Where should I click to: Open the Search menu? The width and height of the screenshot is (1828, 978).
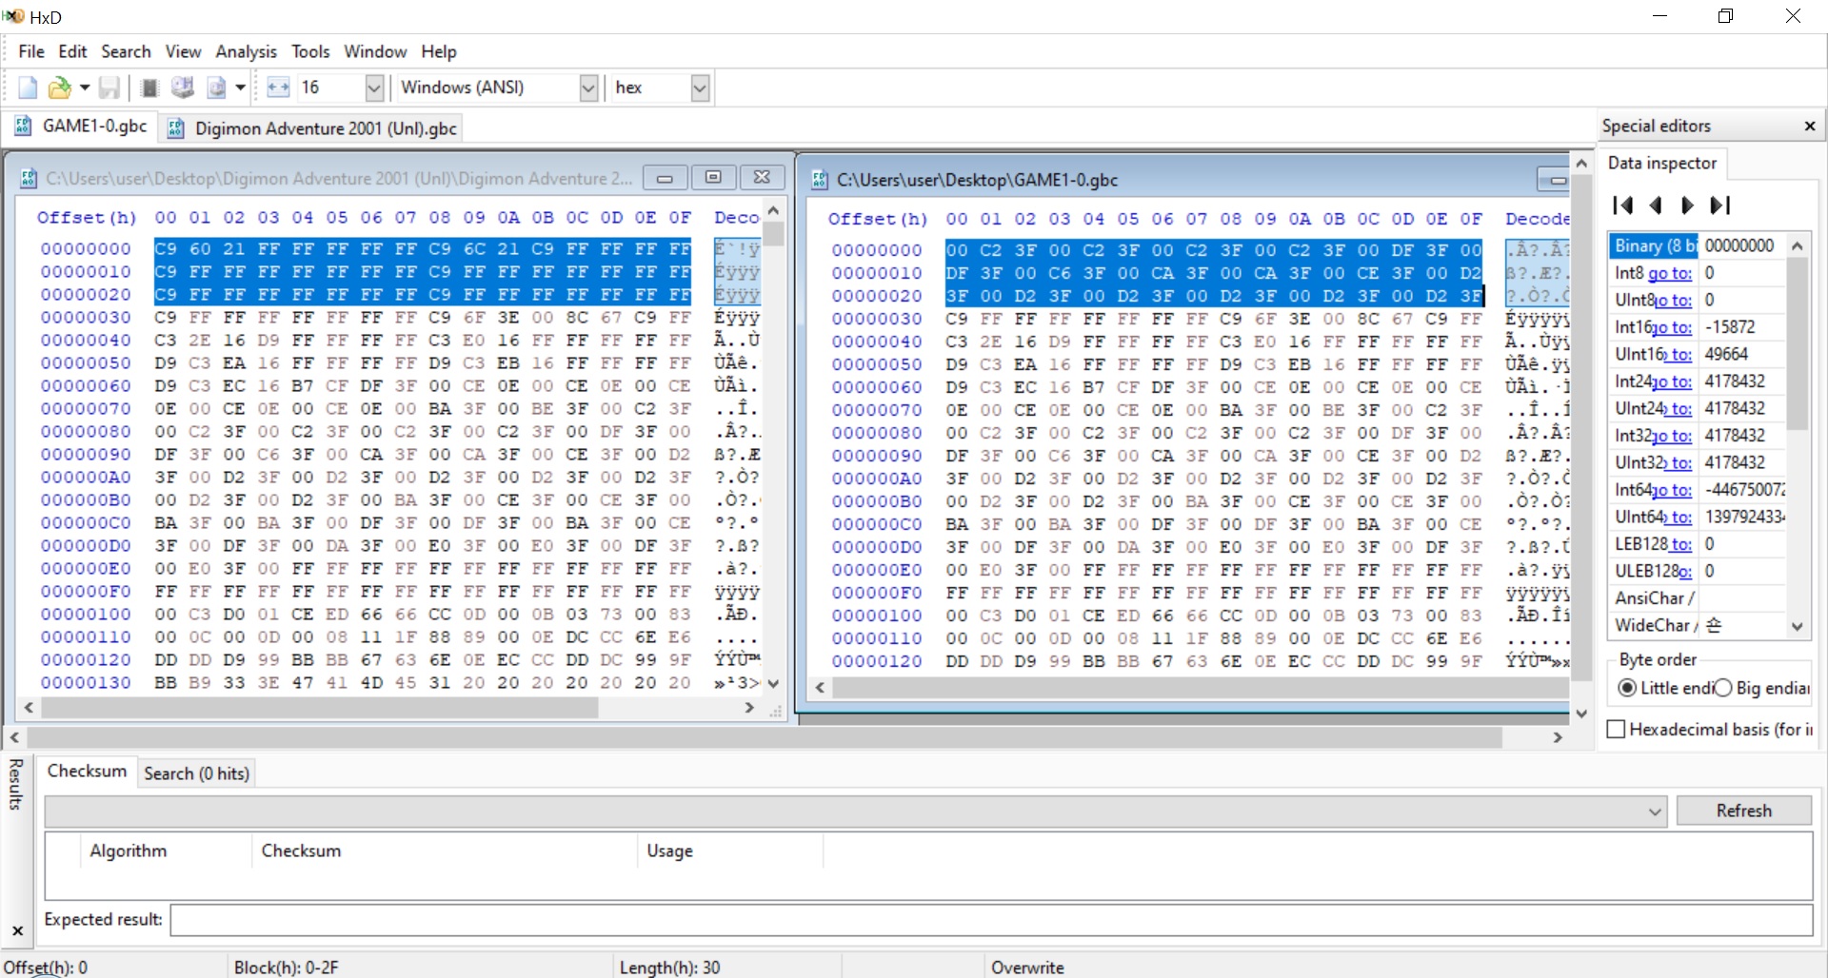(x=126, y=51)
